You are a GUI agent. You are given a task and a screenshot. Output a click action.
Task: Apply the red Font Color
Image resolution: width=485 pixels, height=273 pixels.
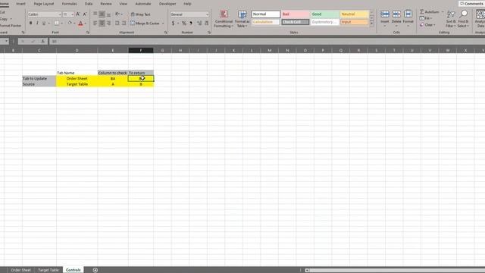pyautogui.click(x=81, y=24)
